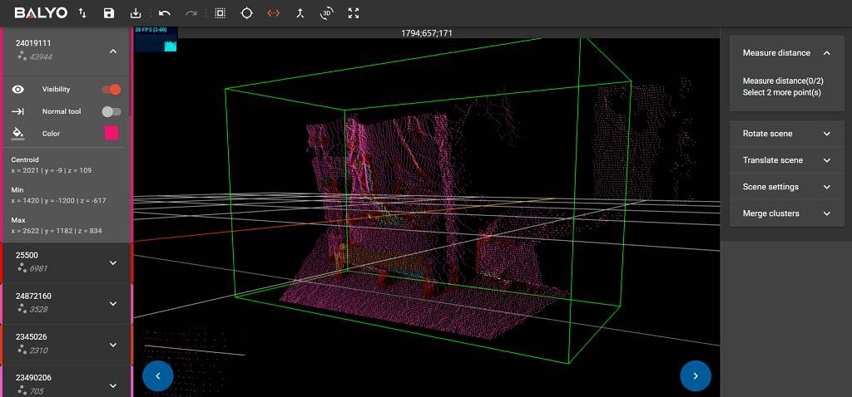Undo the last action

(164, 13)
